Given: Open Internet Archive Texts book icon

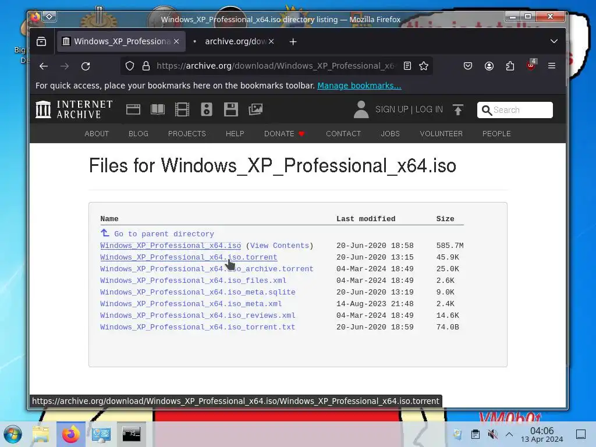Looking at the screenshot, I should click(x=157, y=109).
